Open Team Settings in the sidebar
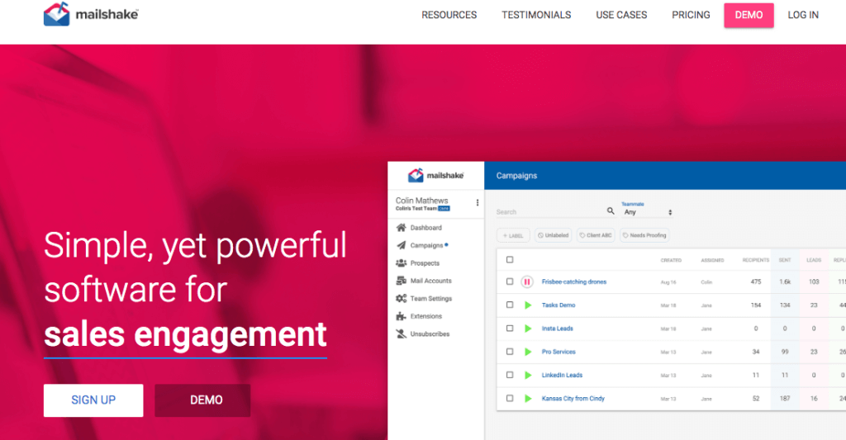 pyautogui.click(x=430, y=298)
